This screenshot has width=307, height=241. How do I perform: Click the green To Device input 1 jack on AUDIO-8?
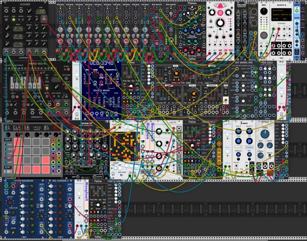point(273,29)
